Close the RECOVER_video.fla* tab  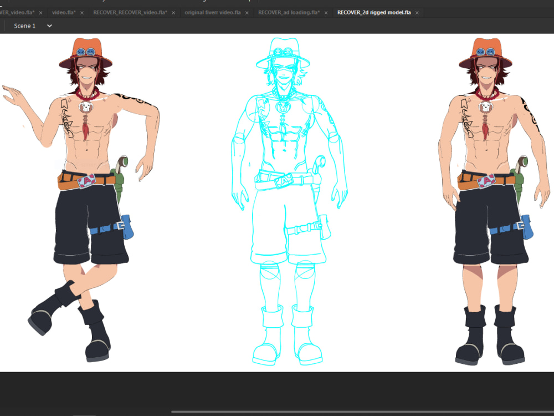42,12
